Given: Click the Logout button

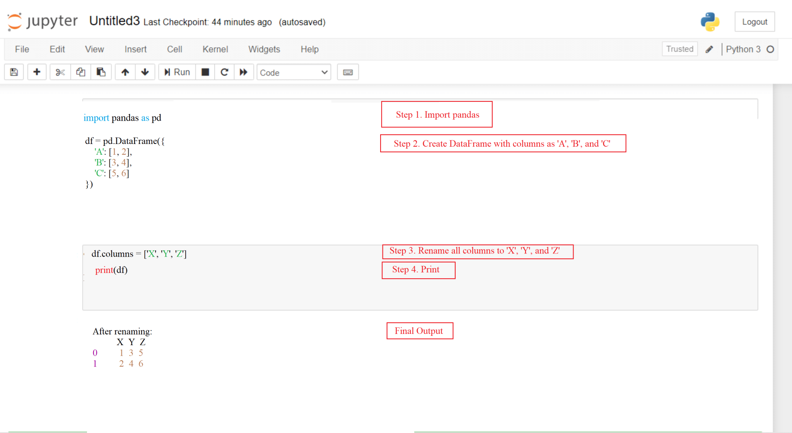Looking at the screenshot, I should point(754,22).
